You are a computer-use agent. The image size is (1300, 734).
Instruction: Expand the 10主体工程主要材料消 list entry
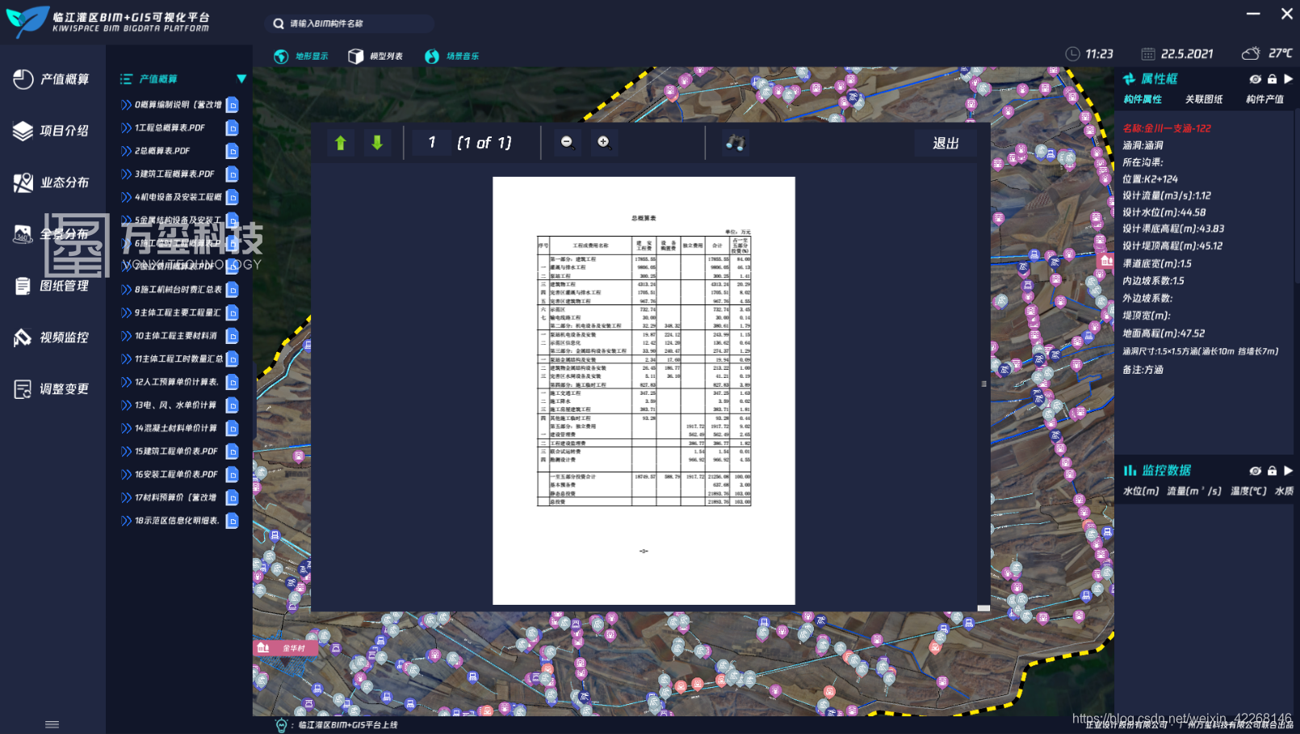point(126,336)
